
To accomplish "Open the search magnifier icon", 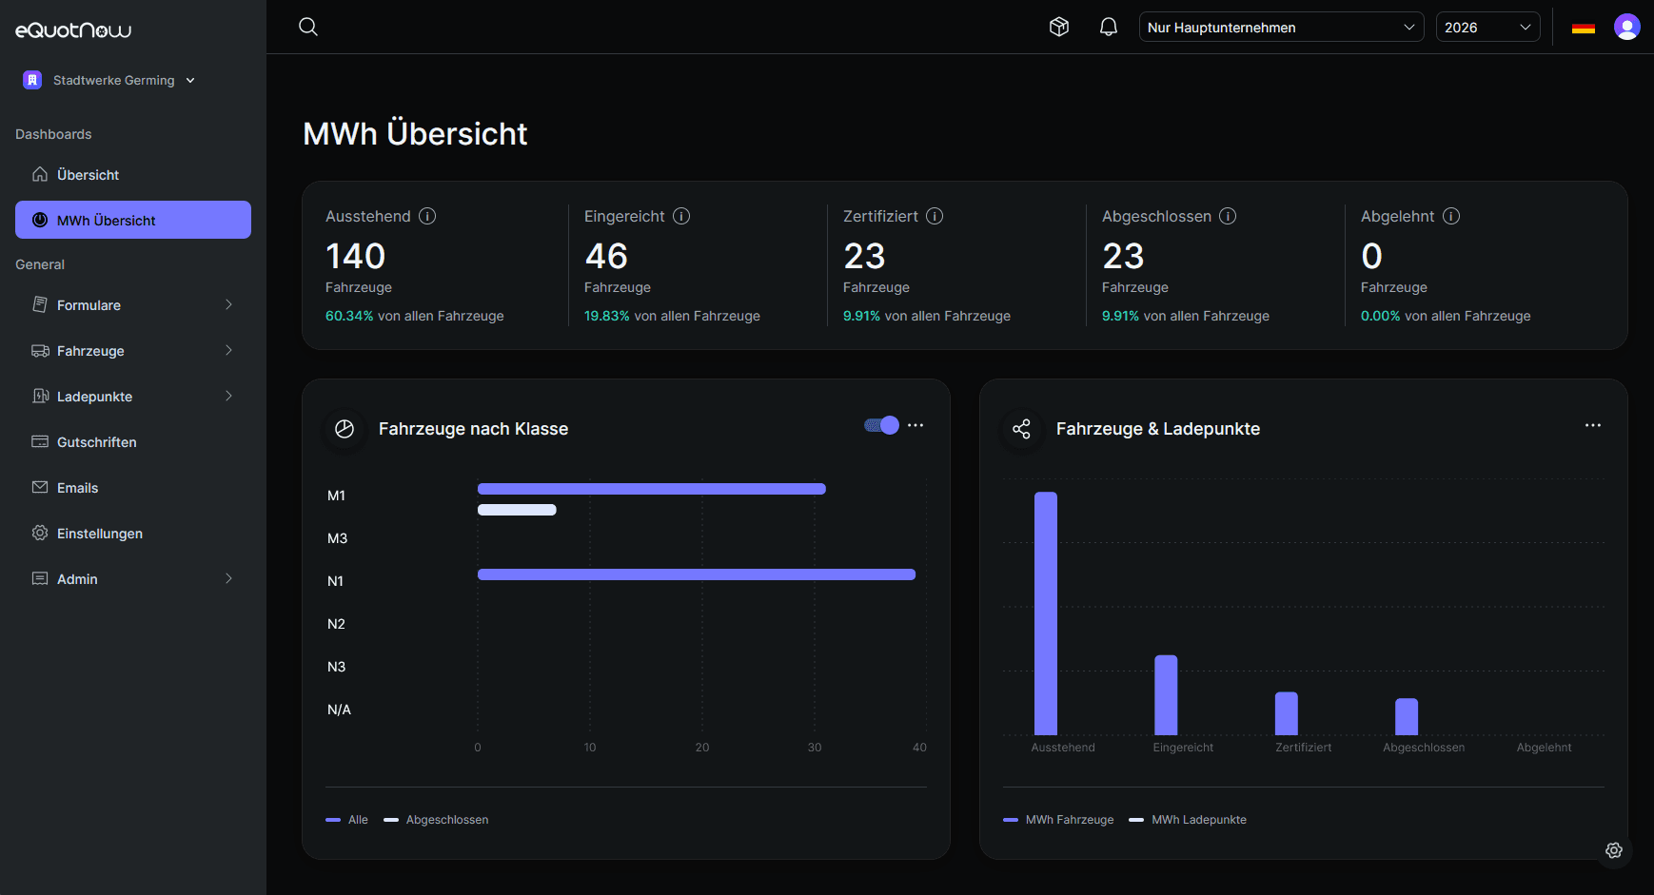I will [x=308, y=27].
